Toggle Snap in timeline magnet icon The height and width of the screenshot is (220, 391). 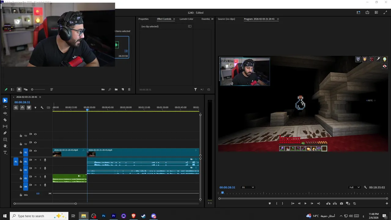(22, 108)
